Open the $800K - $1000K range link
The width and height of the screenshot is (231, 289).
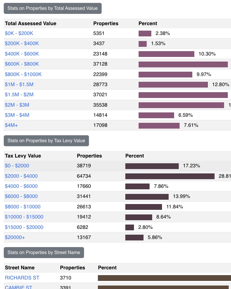(x=23, y=74)
